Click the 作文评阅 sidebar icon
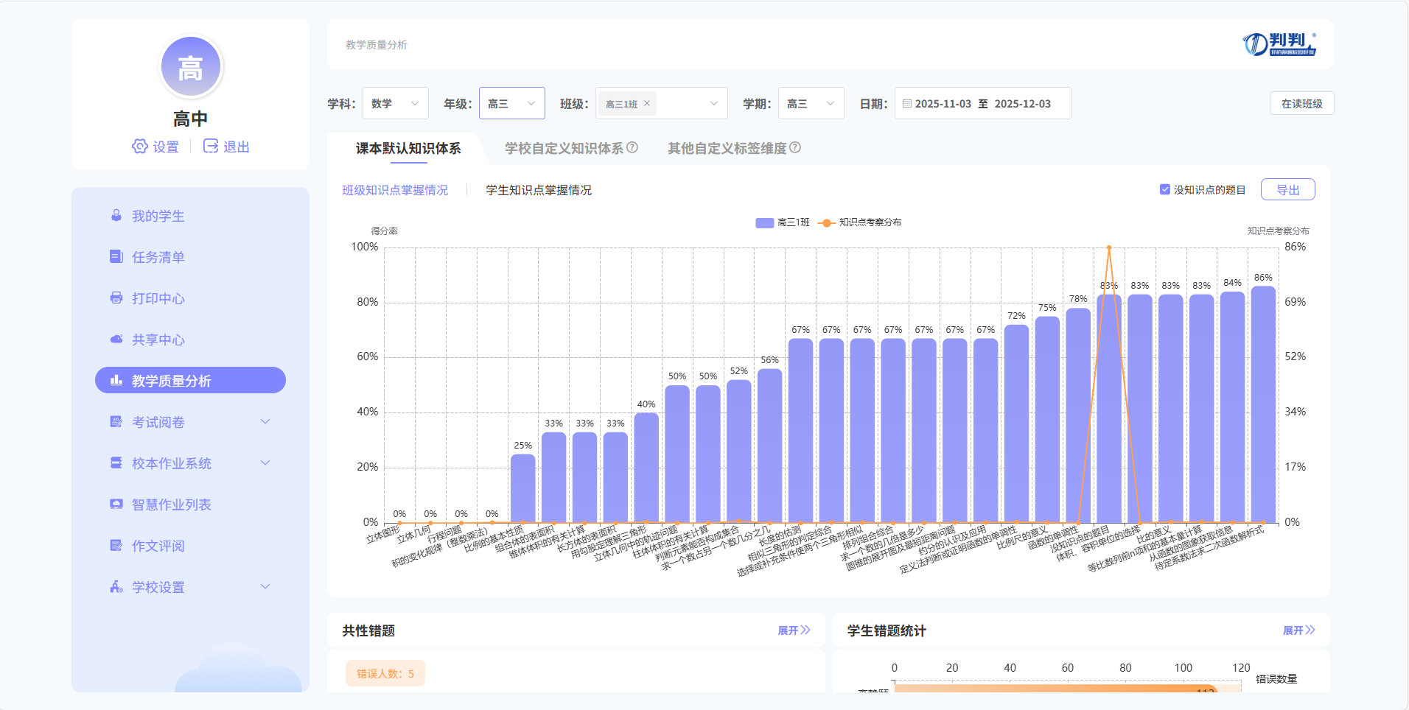The image size is (1409, 710). [x=116, y=546]
